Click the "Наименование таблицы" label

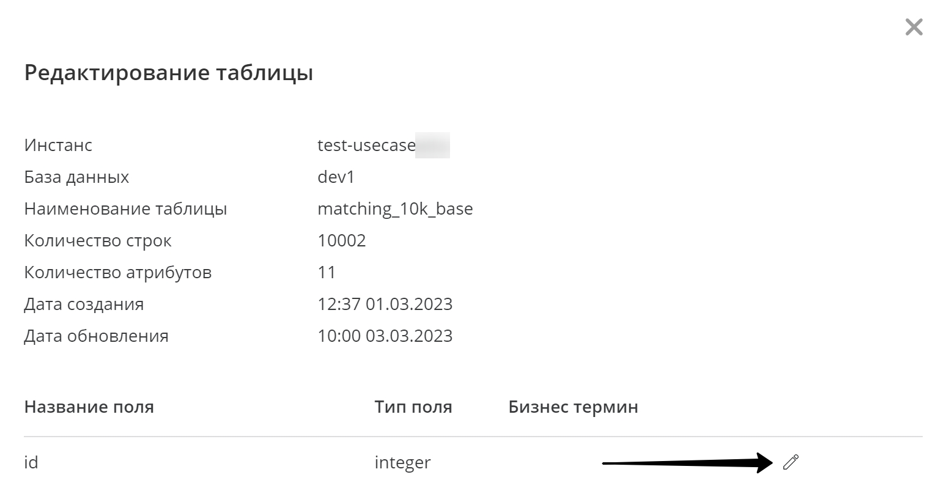(x=125, y=209)
